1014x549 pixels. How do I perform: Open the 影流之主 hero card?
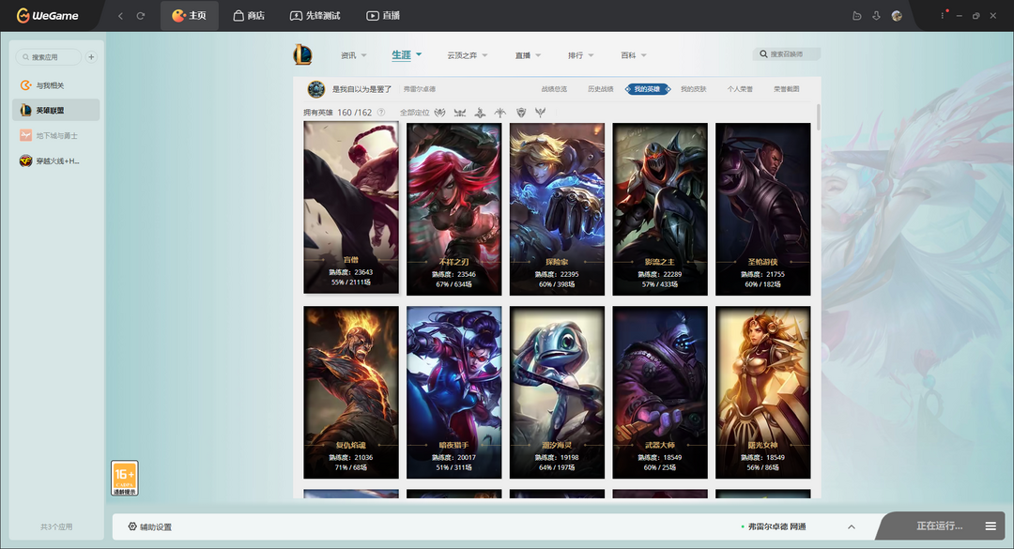click(660, 209)
